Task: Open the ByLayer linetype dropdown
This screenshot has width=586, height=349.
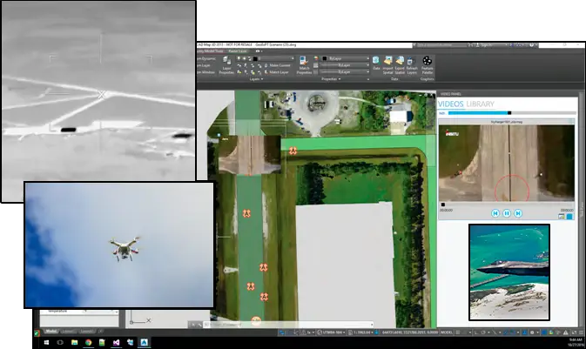Action: pyautogui.click(x=344, y=65)
